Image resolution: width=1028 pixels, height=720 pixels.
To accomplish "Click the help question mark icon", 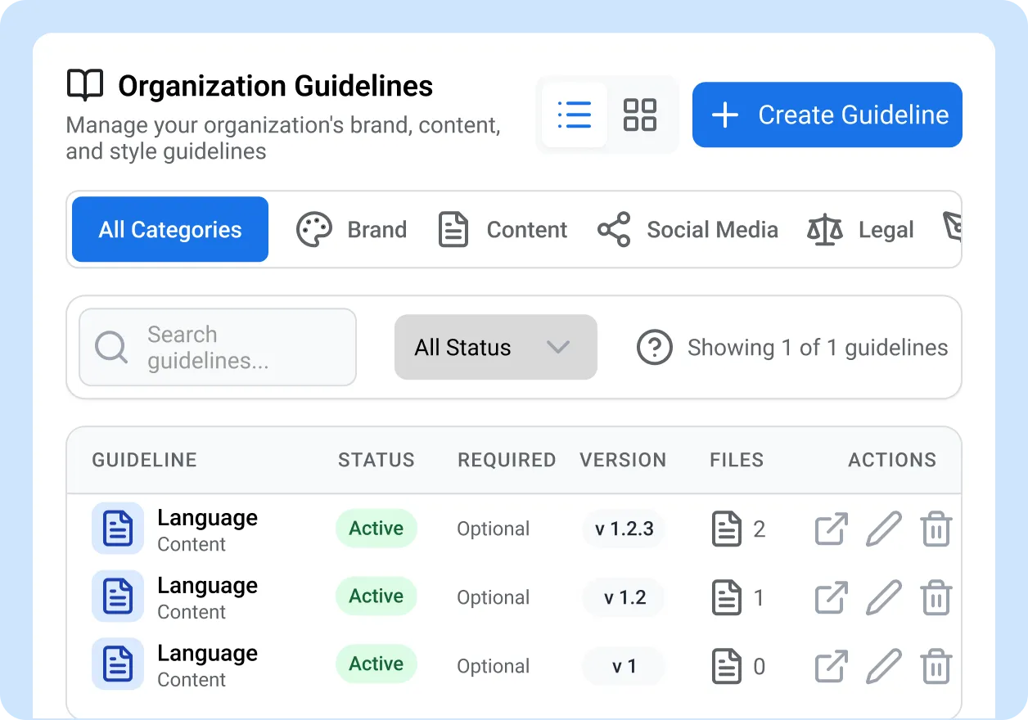I will coord(654,348).
